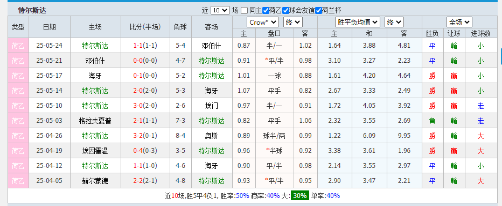This screenshot has width=502, height=206.
Task: Click the 大 goals result in the 25-04-05 row
Action: (x=480, y=181)
